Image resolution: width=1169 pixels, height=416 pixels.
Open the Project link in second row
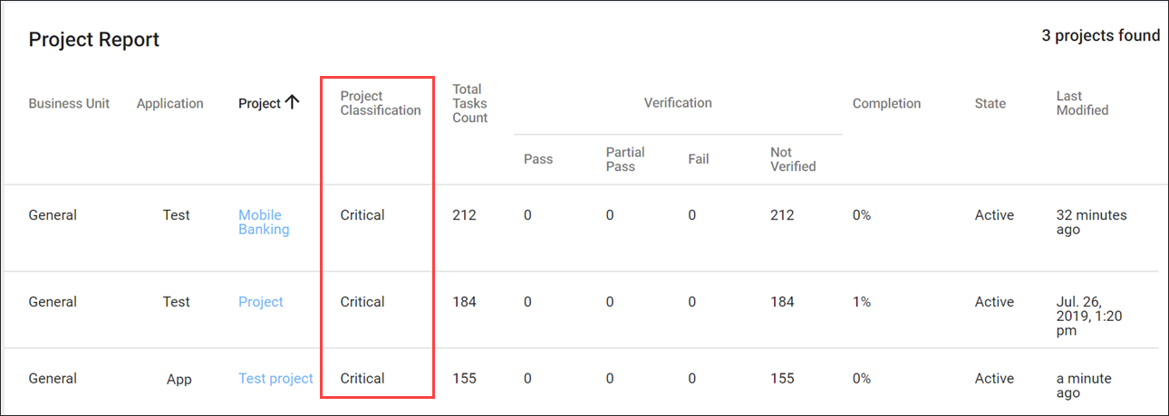click(261, 302)
